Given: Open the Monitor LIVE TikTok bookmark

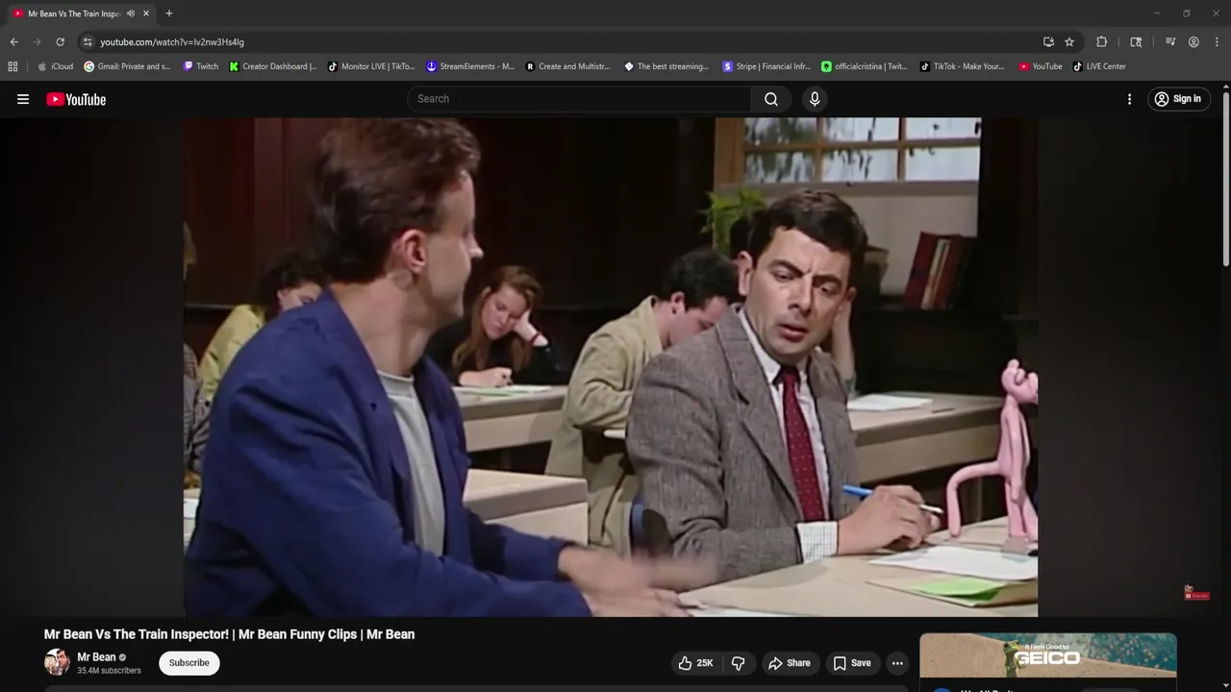Looking at the screenshot, I should [371, 66].
